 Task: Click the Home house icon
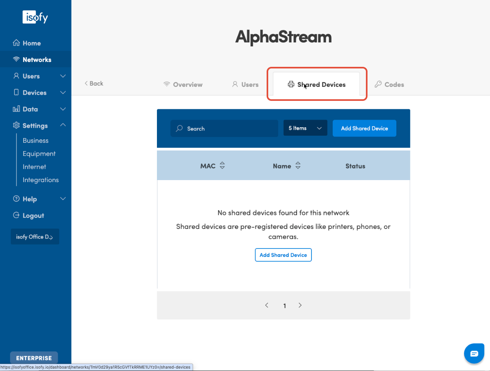[x=16, y=43]
